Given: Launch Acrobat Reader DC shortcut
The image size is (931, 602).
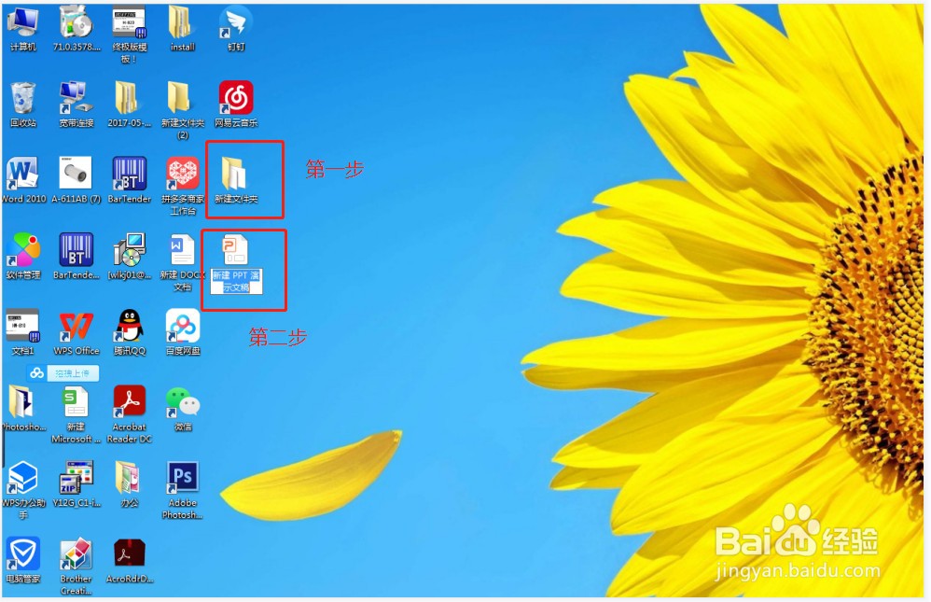Looking at the screenshot, I should point(129,414).
